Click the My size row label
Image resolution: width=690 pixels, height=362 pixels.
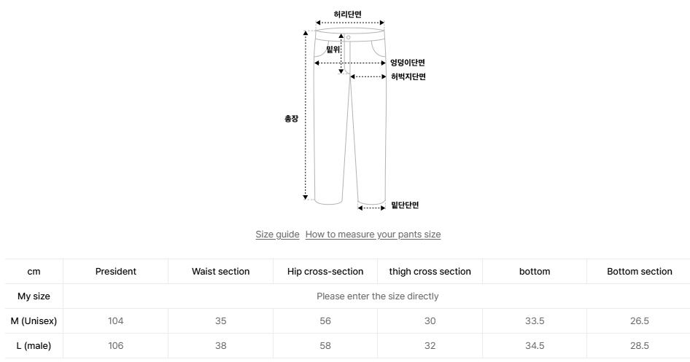point(34,296)
